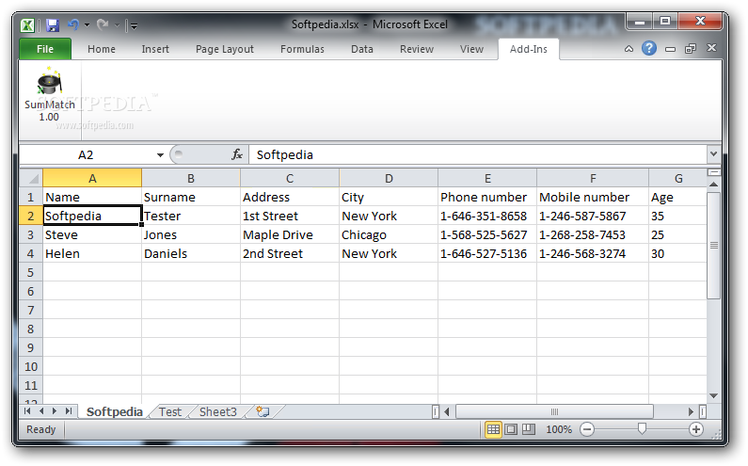Image resolution: width=748 pixels, height=466 pixels.
Task: Expand the formula bar
Action: coord(713,154)
